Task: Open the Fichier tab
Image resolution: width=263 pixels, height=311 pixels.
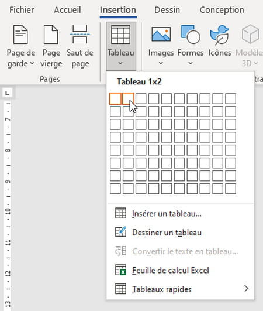Action: pyautogui.click(x=22, y=10)
